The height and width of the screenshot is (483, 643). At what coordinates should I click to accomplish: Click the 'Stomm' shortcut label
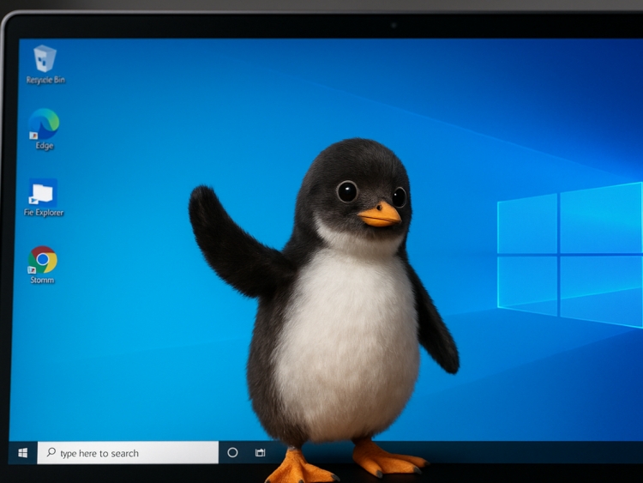[x=43, y=280]
